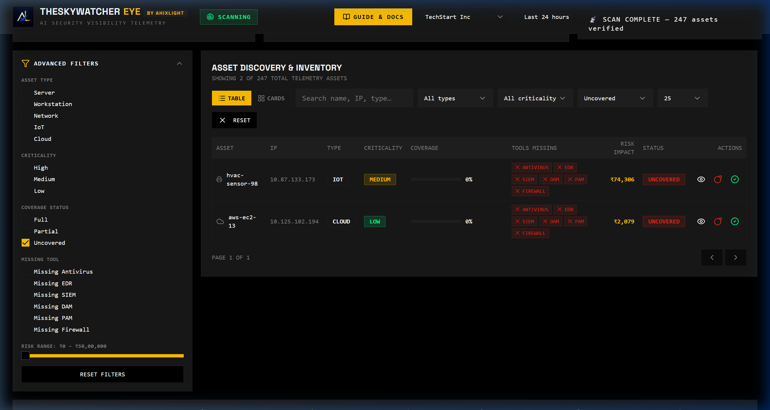Image resolution: width=770 pixels, height=410 pixels.
Task: Collapse the Advanced Filters panel
Action: click(x=179, y=63)
